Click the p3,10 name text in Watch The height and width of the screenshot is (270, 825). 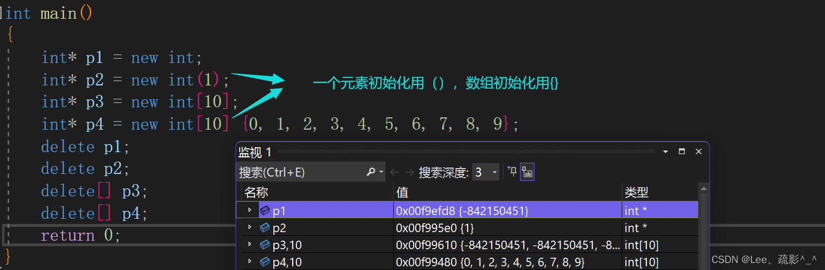coord(287,245)
